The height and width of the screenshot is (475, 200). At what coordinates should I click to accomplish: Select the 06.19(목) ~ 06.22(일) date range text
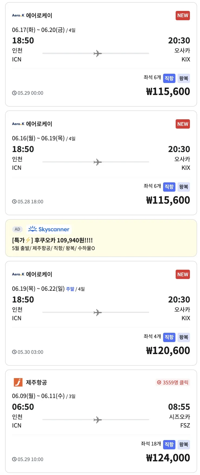point(38,289)
